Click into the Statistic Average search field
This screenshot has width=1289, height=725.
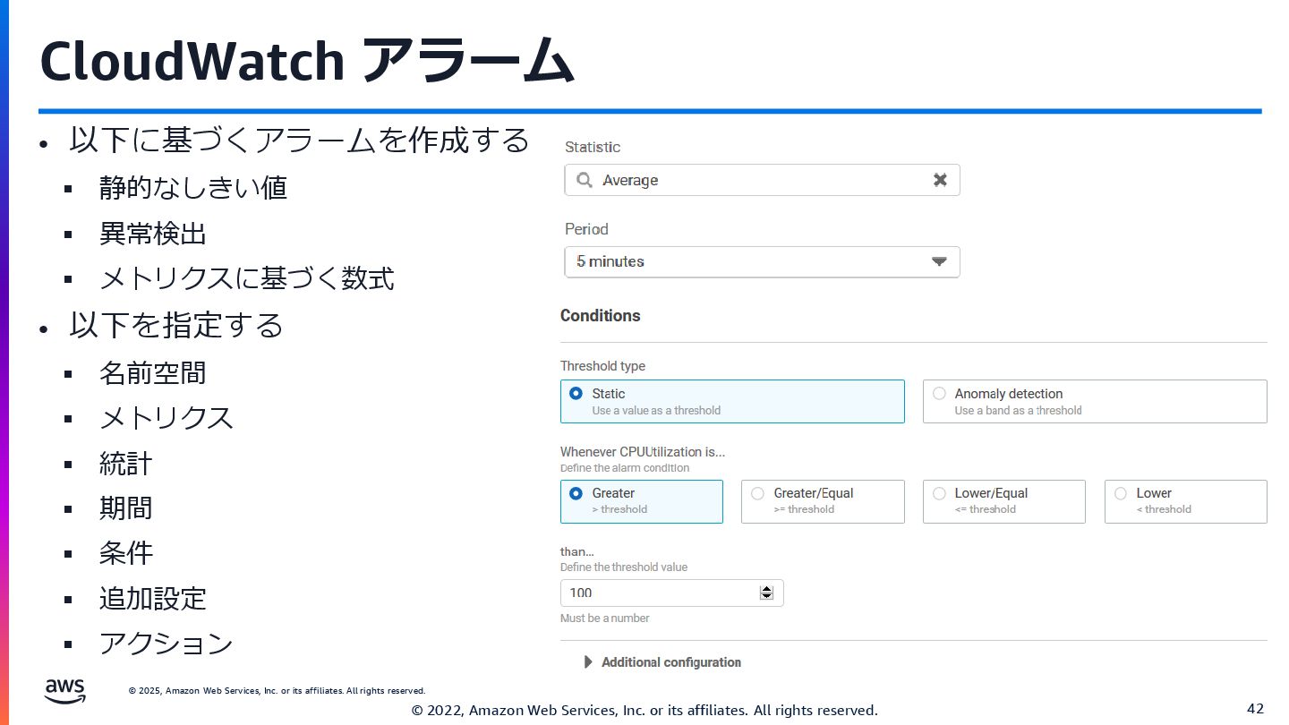762,180
